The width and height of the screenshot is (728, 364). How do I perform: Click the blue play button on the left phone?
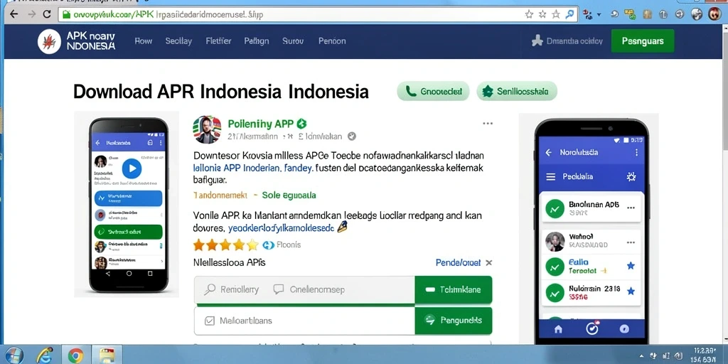click(132, 168)
